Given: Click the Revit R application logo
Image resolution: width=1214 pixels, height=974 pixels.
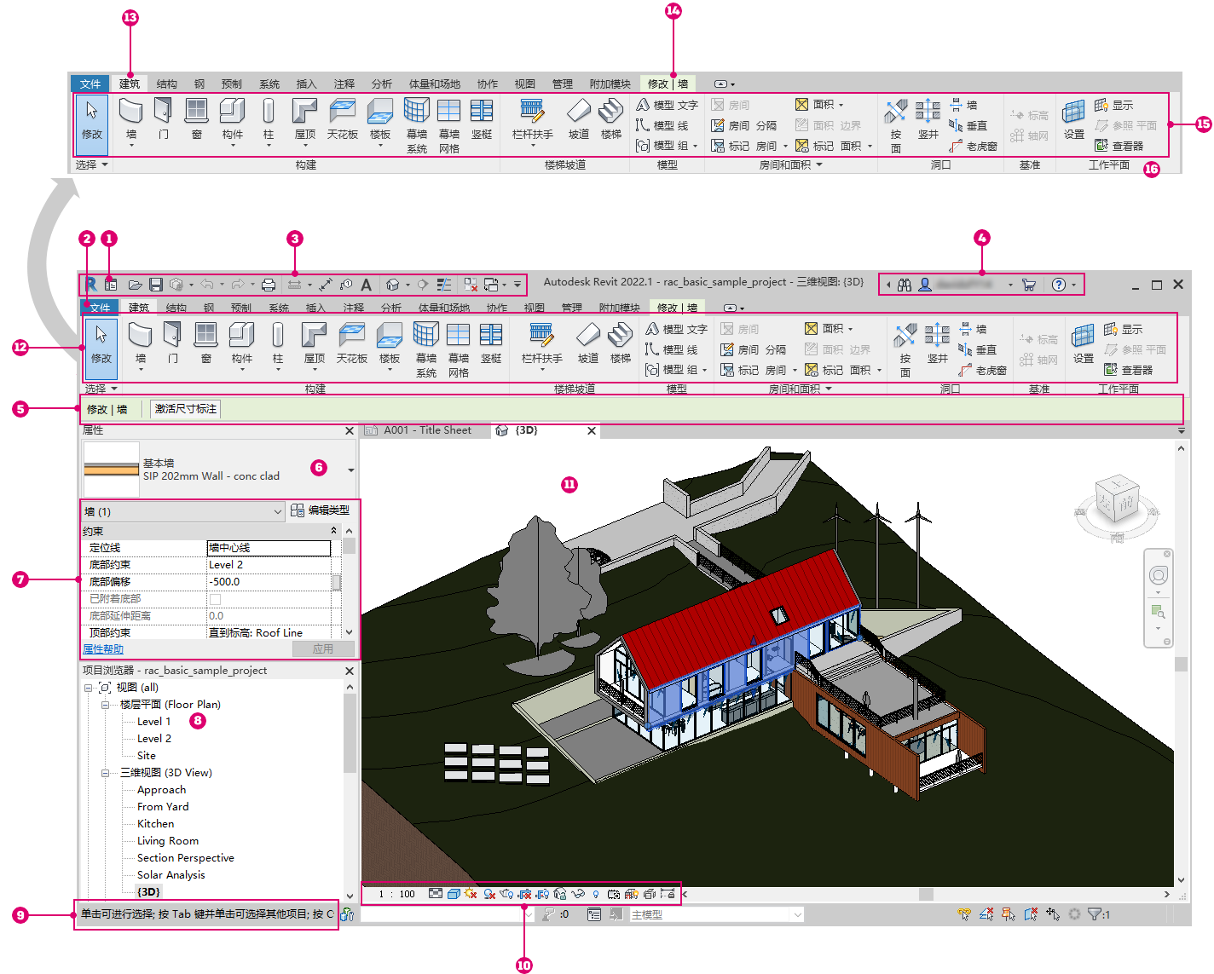Looking at the screenshot, I should [90, 285].
